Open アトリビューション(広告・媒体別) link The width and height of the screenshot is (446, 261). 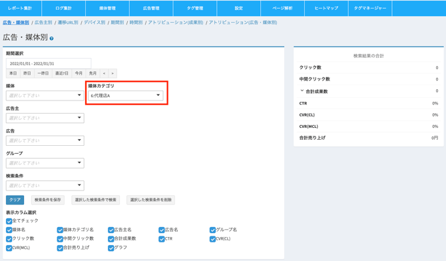(x=243, y=23)
